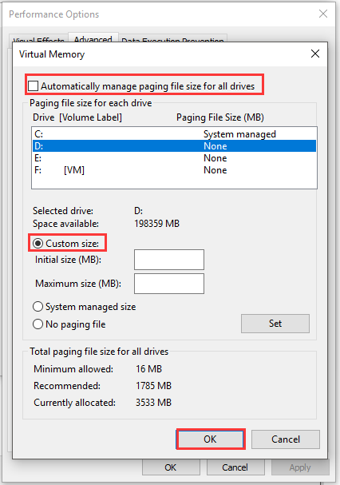Click OK in Performance Options window
340x485 pixels.
(x=171, y=467)
